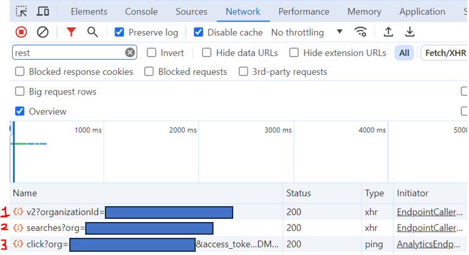Switch to the Console tab
This screenshot has height=255, width=469.
(141, 11)
